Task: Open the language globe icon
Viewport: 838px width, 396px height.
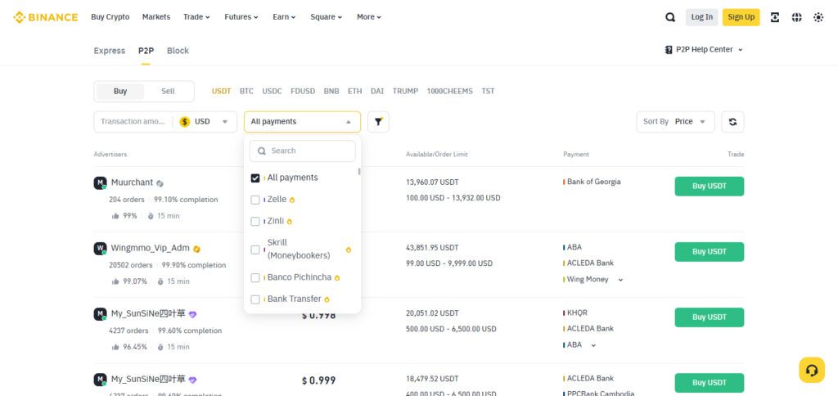Action: [x=796, y=17]
